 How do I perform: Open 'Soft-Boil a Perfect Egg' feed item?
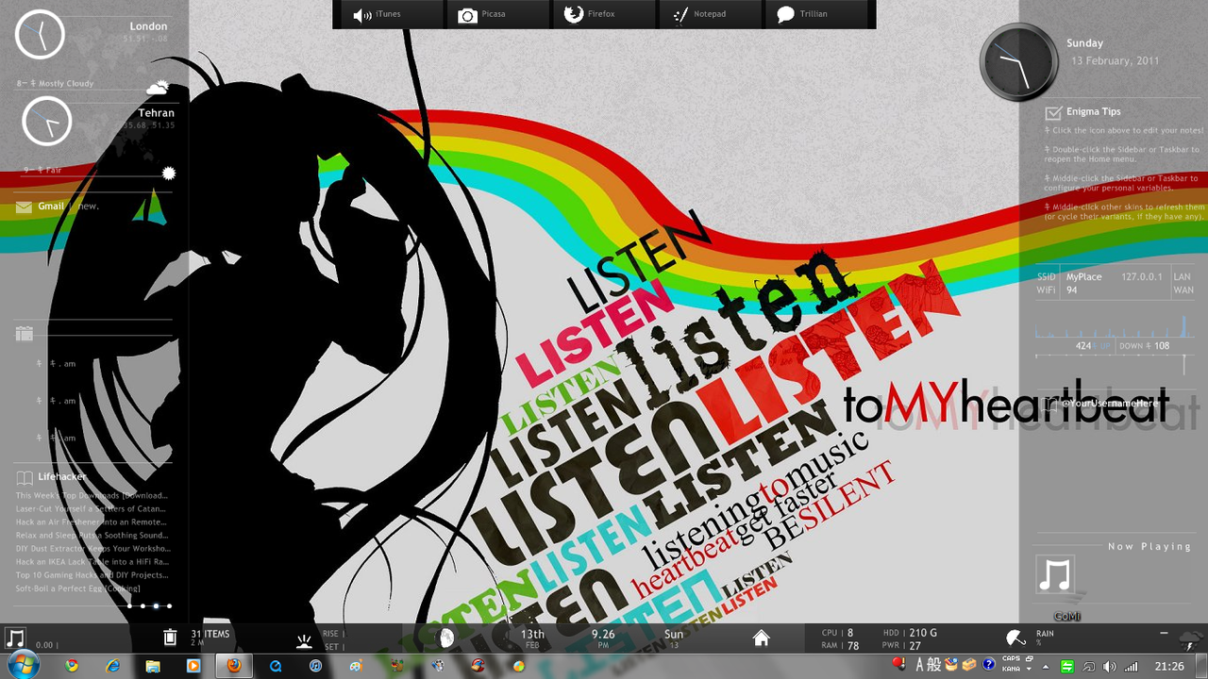click(x=77, y=588)
